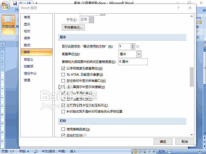This screenshot has width=206, height=154.
Task: Select 高级 category in options list
Action: pos(37,52)
